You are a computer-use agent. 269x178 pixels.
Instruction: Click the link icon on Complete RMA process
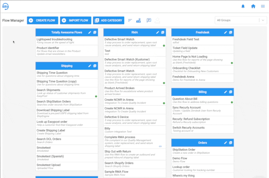pos(160,146)
